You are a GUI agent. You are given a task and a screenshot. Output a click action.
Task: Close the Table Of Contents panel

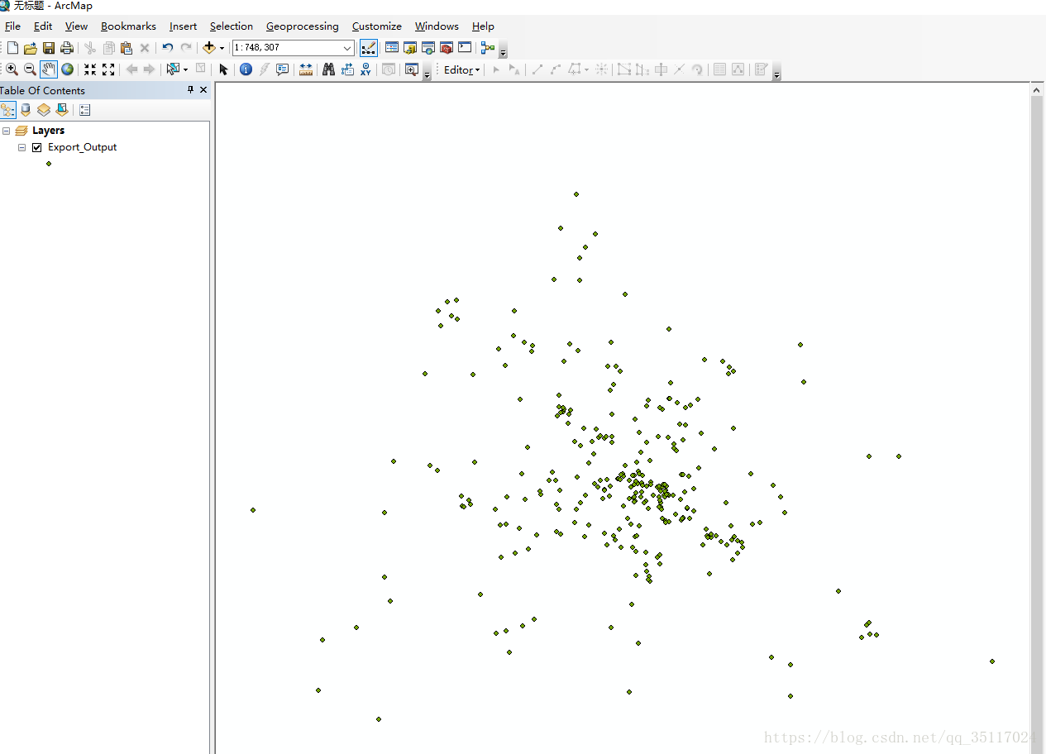(x=203, y=90)
